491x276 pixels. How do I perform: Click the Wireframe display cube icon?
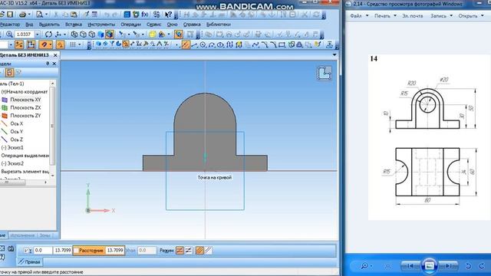[74, 34]
